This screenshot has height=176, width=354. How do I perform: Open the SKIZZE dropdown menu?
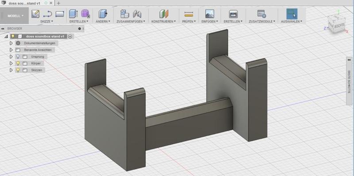[46, 21]
